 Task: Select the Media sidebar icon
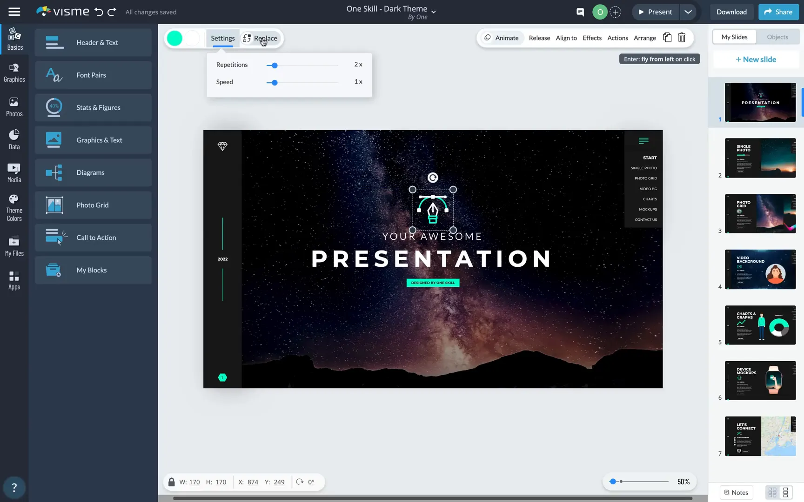[14, 172]
